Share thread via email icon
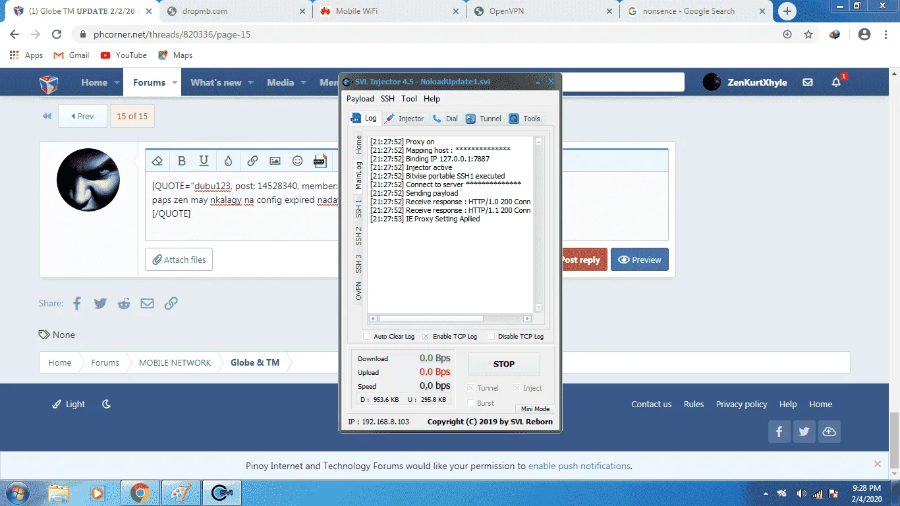The width and height of the screenshot is (900, 506). pos(147,303)
